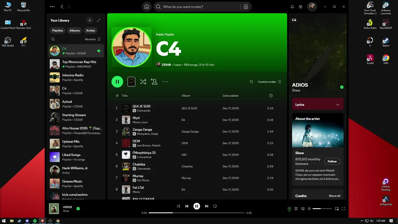Seek within the track progress bar
The height and width of the screenshot is (224, 398).
pos(197,213)
